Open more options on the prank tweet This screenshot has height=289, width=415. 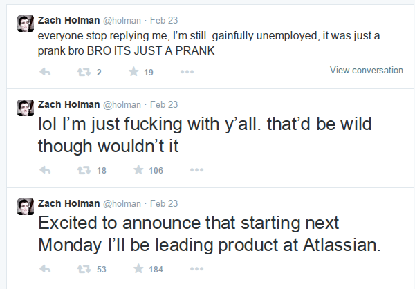point(187,72)
